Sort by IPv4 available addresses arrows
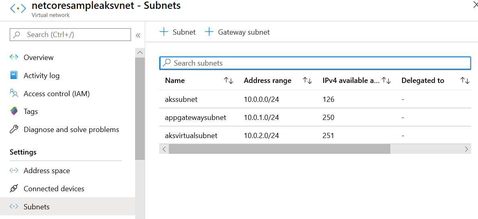The width and height of the screenshot is (478, 219). tap(386, 81)
